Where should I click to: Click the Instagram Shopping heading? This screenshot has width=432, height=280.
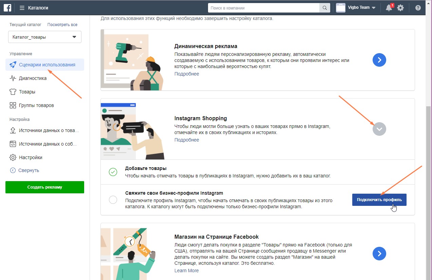click(x=201, y=118)
